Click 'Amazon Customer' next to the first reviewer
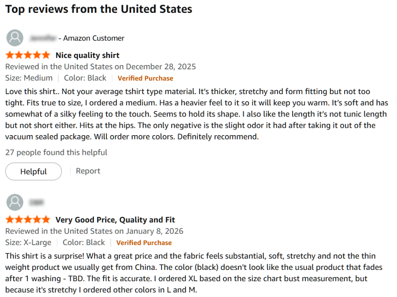The image size is (397, 297). (x=93, y=38)
